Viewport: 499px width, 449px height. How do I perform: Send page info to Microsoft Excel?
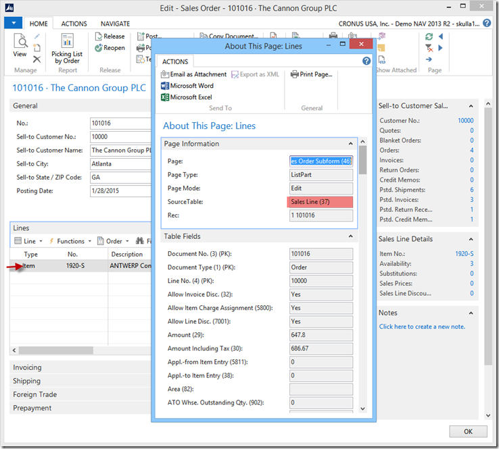pos(187,97)
